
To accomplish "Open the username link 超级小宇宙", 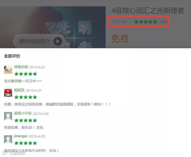I will (23, 114).
